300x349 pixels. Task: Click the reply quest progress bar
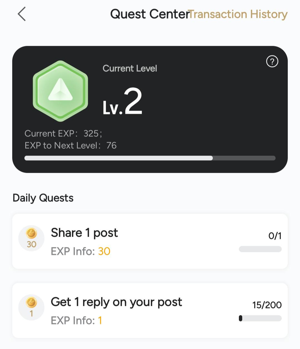pyautogui.click(x=260, y=318)
